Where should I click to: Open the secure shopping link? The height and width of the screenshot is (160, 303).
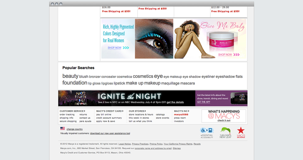tap(68, 121)
